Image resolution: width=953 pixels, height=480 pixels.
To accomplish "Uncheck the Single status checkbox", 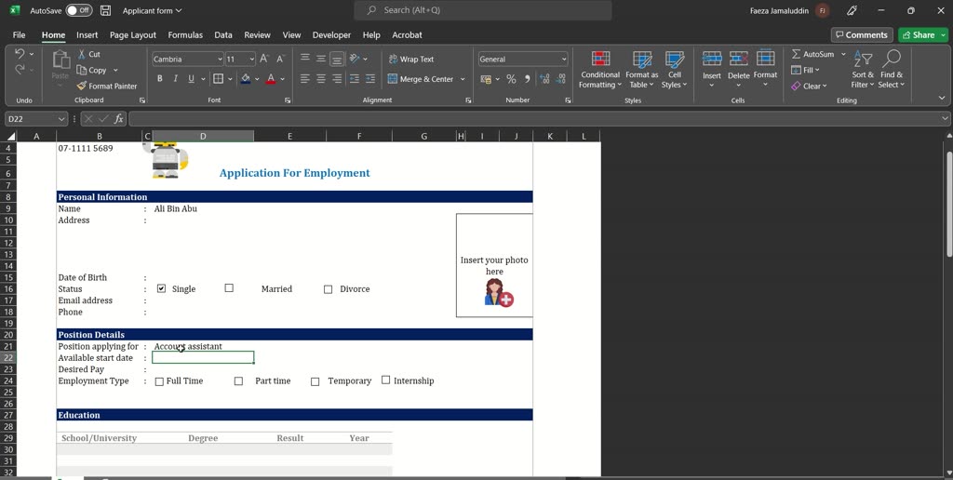I will click(161, 288).
